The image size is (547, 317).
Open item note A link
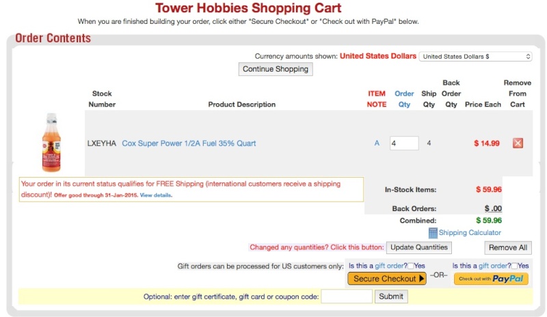[377, 143]
